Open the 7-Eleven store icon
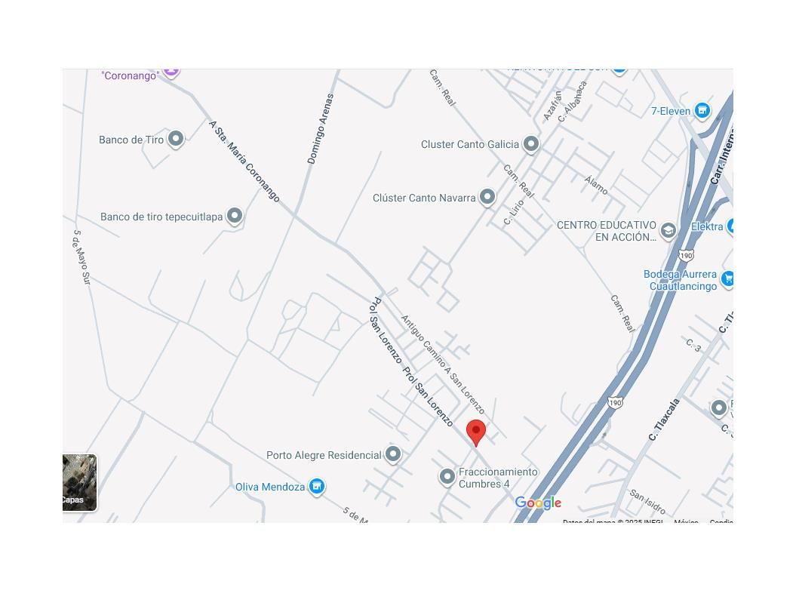 coord(702,110)
